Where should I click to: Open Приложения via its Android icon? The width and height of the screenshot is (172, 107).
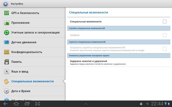tap(7, 23)
